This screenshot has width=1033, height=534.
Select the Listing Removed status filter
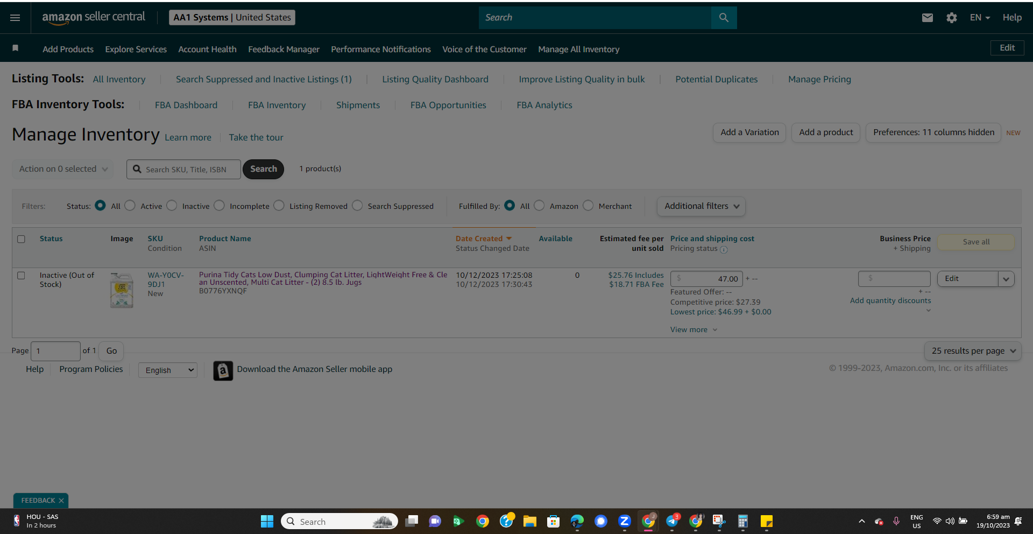point(279,206)
